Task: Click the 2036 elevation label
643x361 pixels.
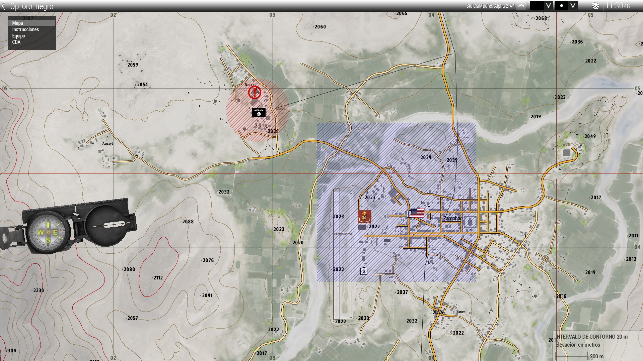Action: pyautogui.click(x=577, y=42)
